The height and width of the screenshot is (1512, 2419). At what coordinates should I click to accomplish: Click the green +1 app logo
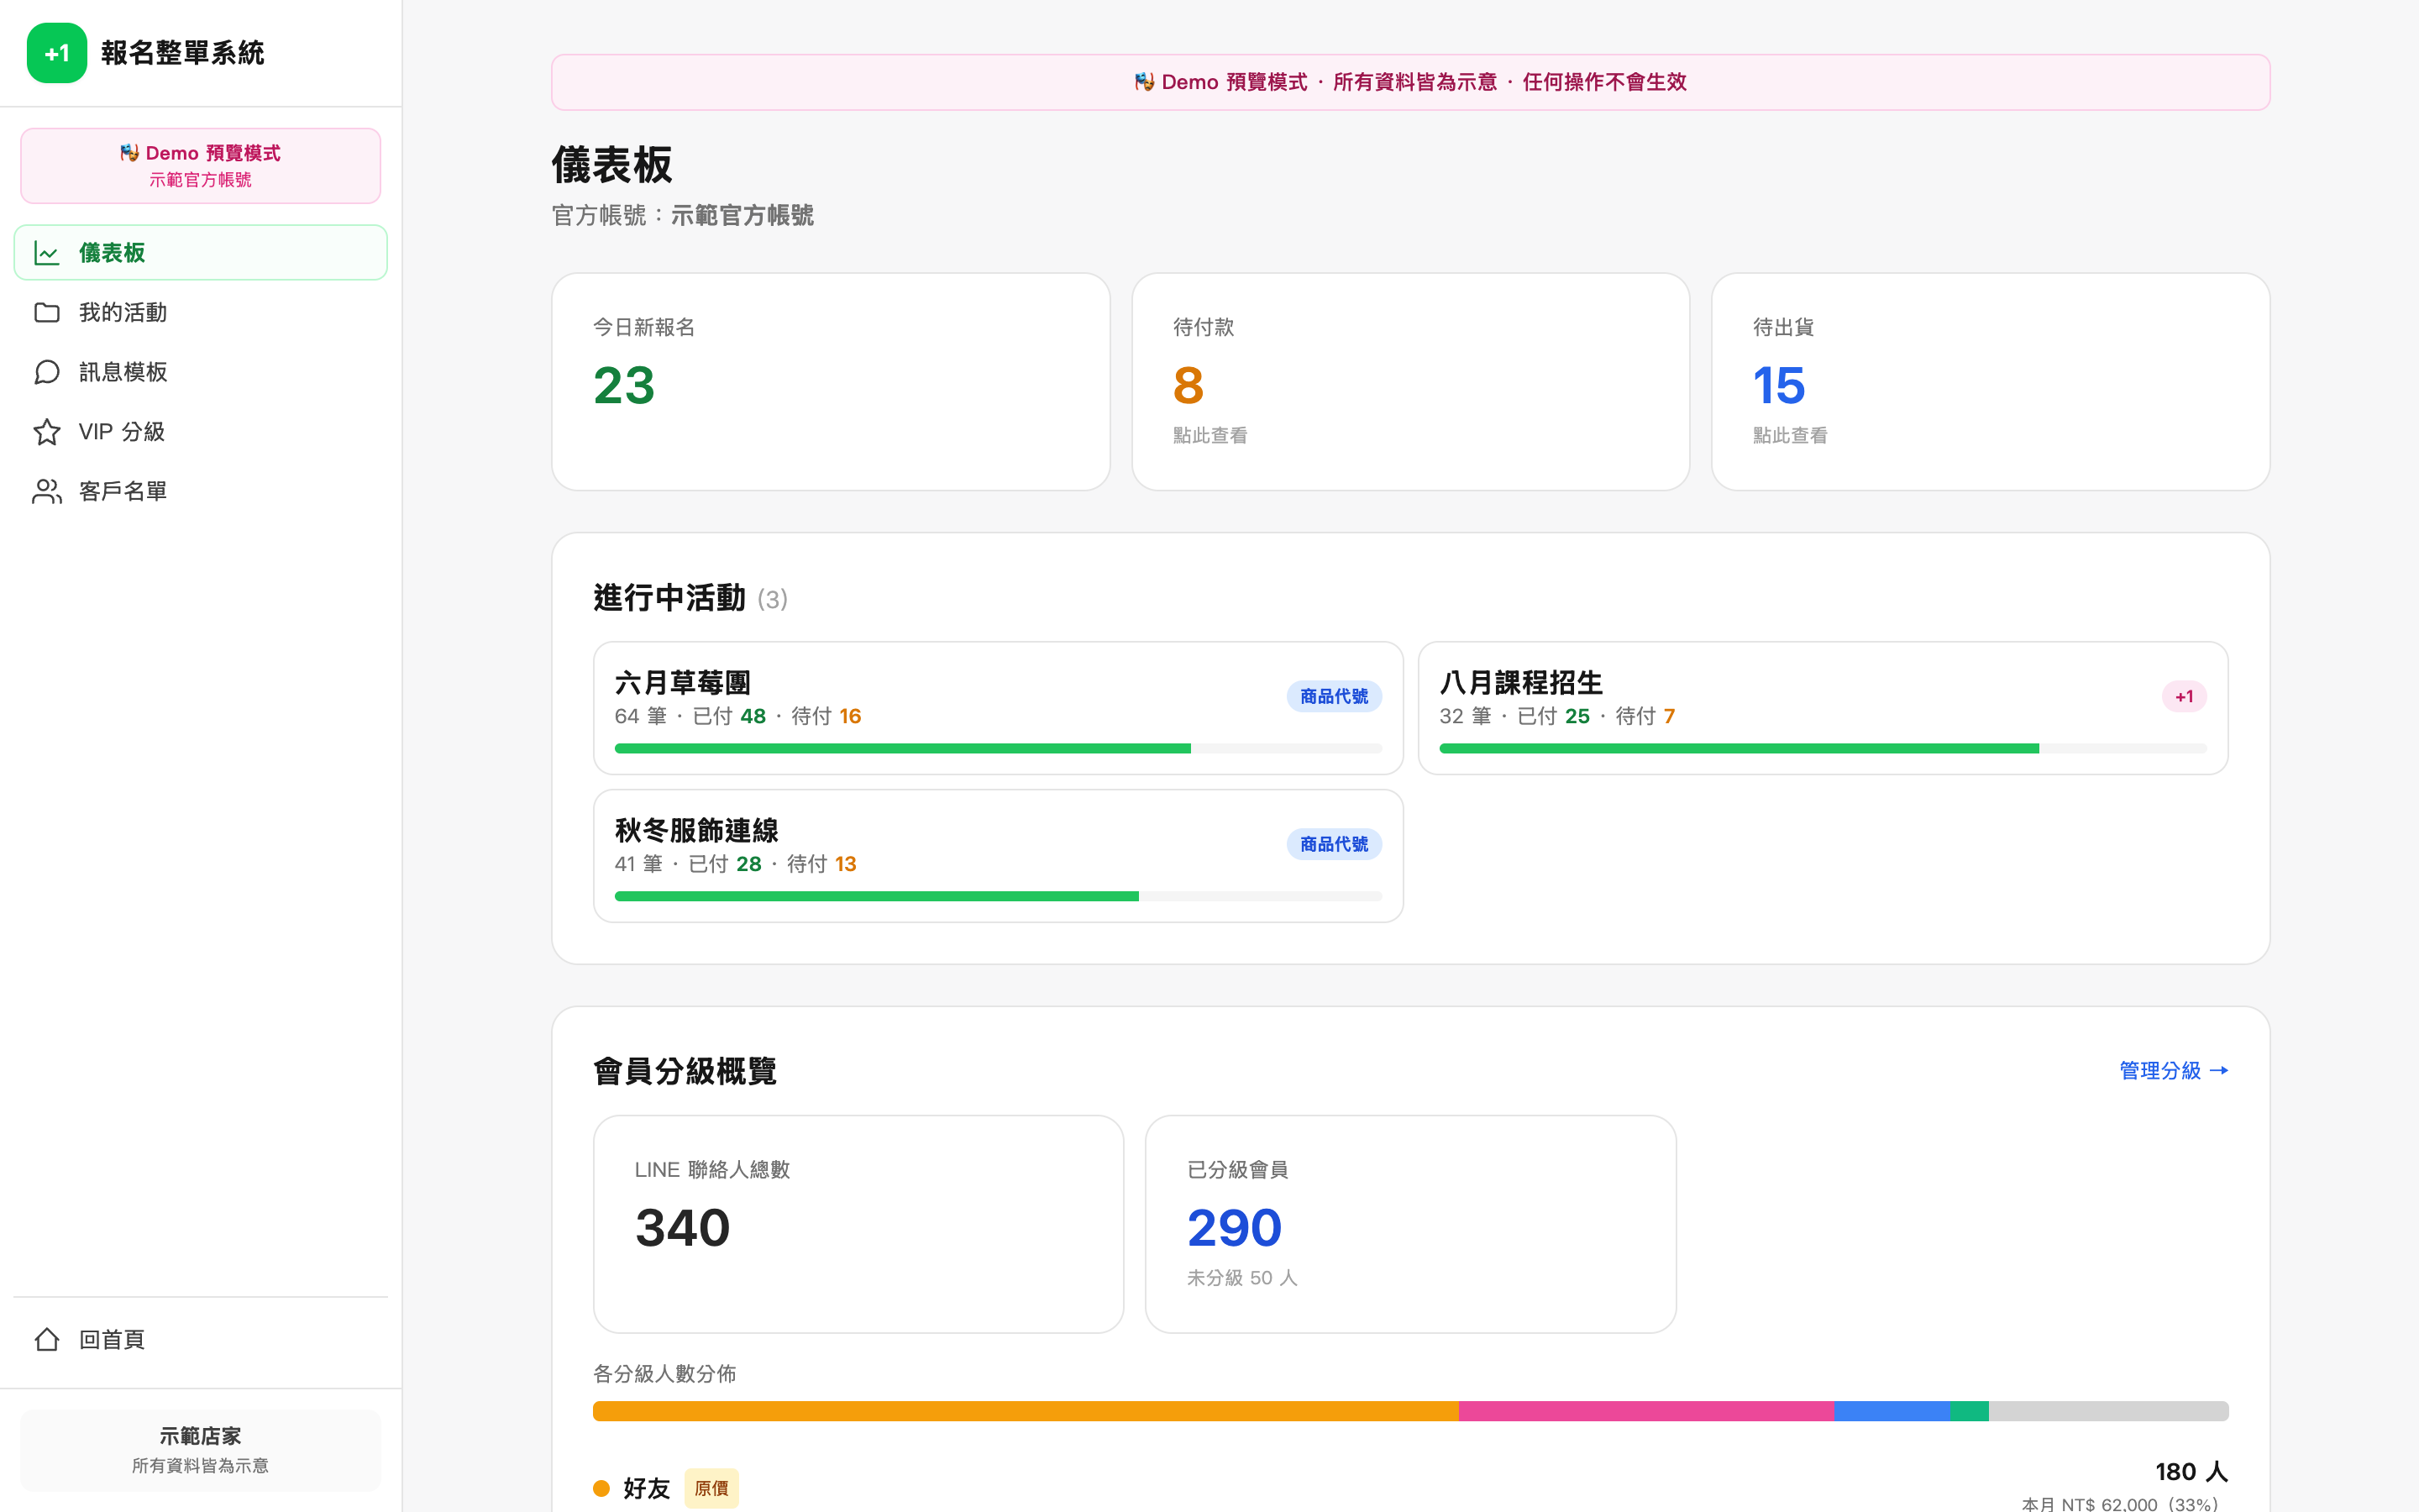pyautogui.click(x=57, y=53)
